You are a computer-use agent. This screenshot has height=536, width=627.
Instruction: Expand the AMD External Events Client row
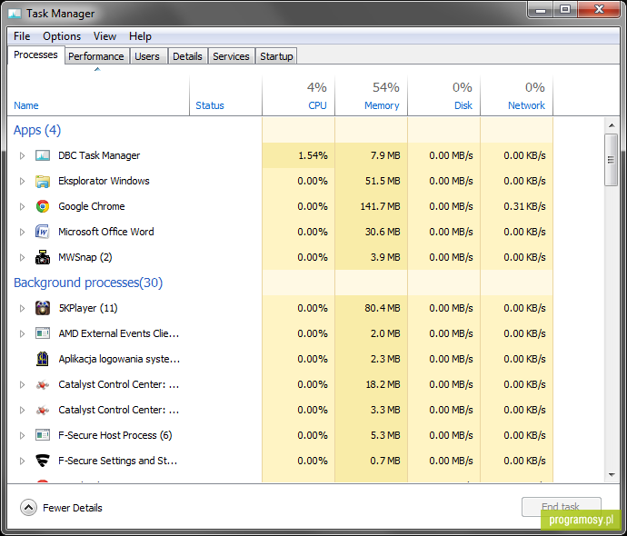tap(23, 333)
